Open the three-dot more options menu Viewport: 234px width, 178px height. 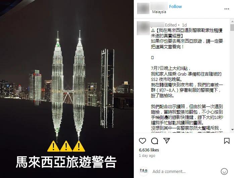pyautogui.click(x=227, y=9)
